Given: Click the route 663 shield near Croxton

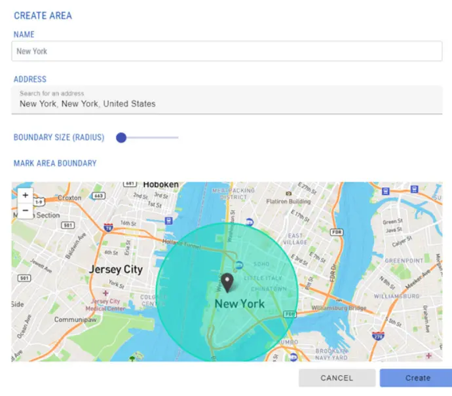Looking at the screenshot, I should click(98, 196).
